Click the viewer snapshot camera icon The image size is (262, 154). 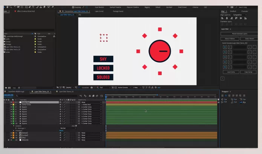click(92, 87)
